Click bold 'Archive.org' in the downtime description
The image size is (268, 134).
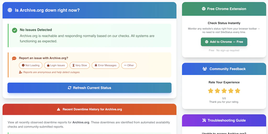click(x=81, y=122)
